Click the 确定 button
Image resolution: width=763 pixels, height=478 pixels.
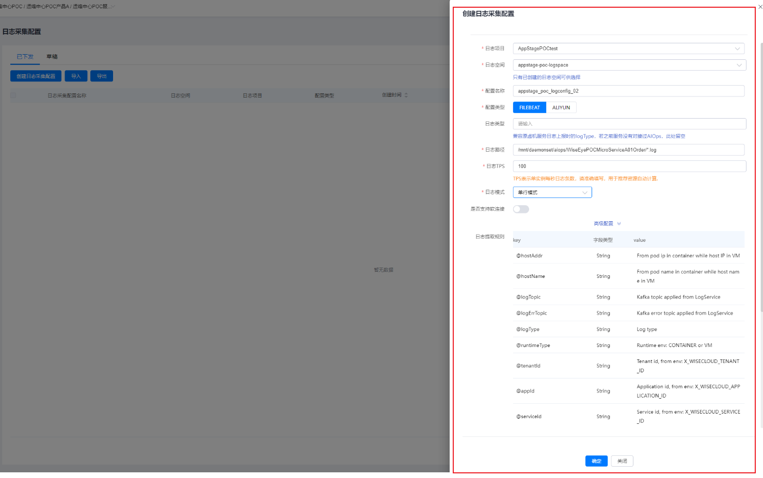point(596,461)
